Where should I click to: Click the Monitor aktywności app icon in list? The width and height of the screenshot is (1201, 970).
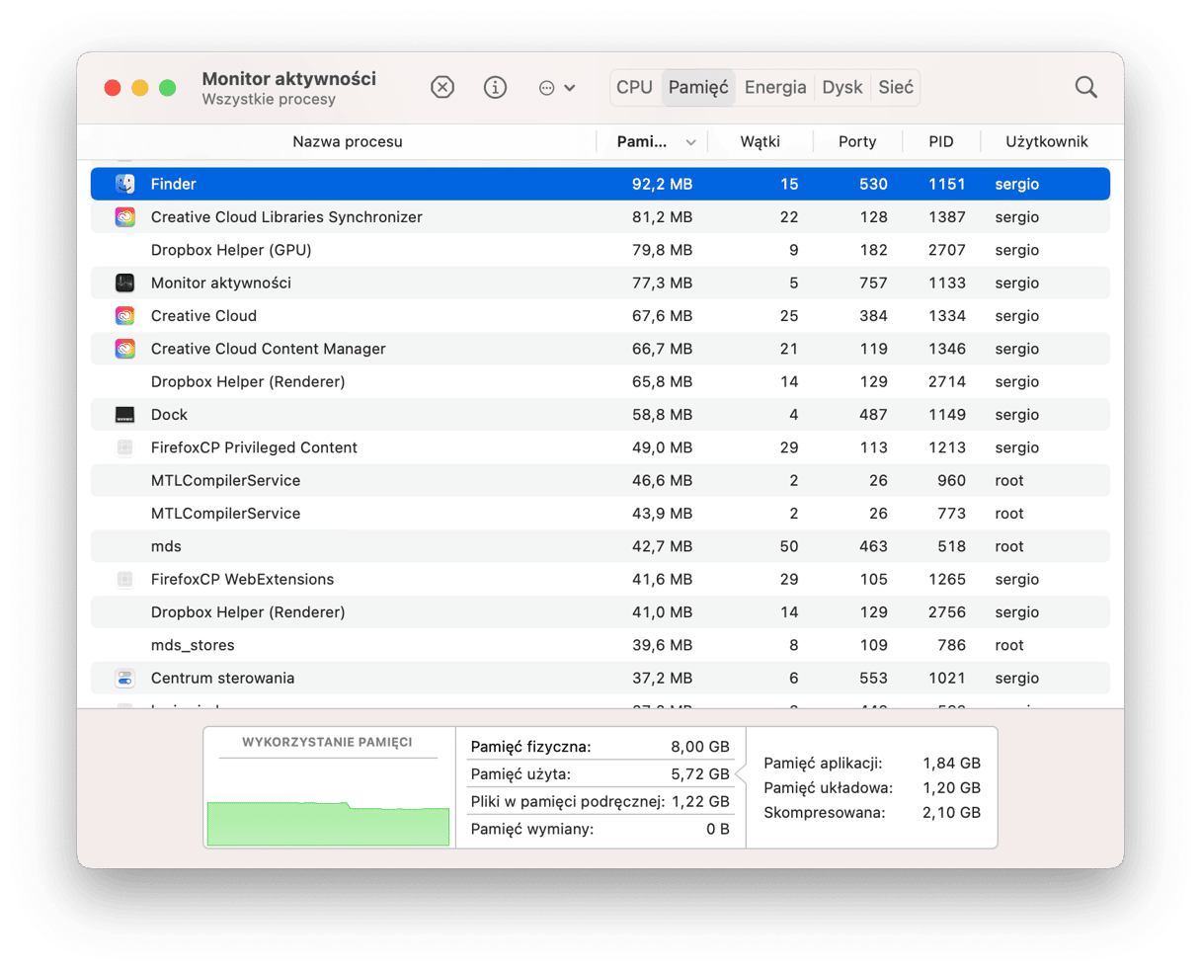pyautogui.click(x=125, y=283)
